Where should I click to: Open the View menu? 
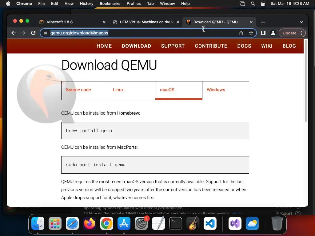click(69, 4)
